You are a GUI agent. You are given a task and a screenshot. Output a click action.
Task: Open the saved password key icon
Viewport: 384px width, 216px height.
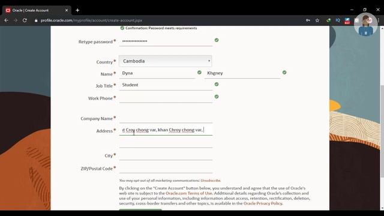pyautogui.click(x=308, y=20)
